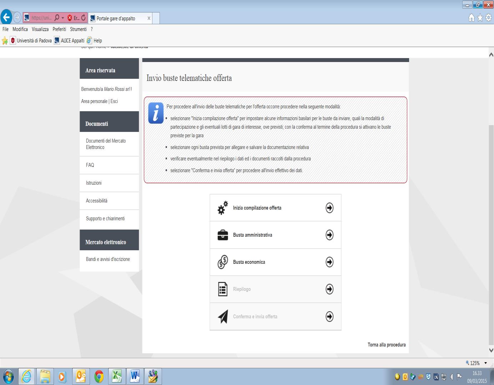Open ALICE Appalti favorite
Image resolution: width=494 pixels, height=385 pixels.
pyautogui.click(x=69, y=41)
